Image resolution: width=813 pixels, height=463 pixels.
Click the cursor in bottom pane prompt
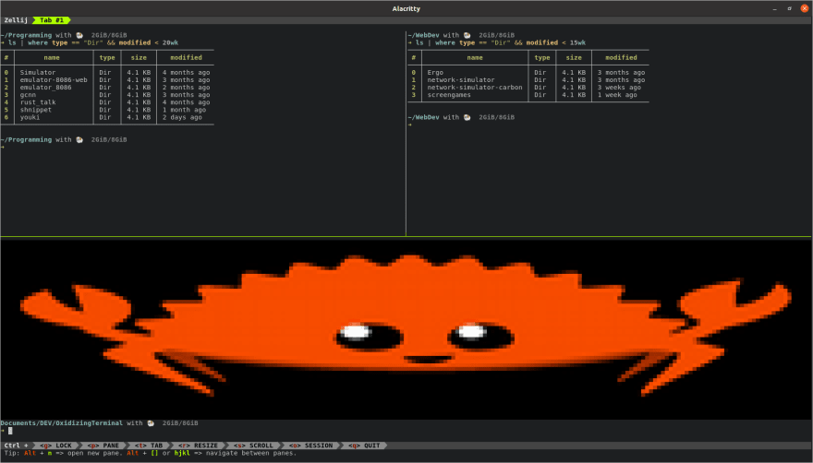[x=10, y=431]
